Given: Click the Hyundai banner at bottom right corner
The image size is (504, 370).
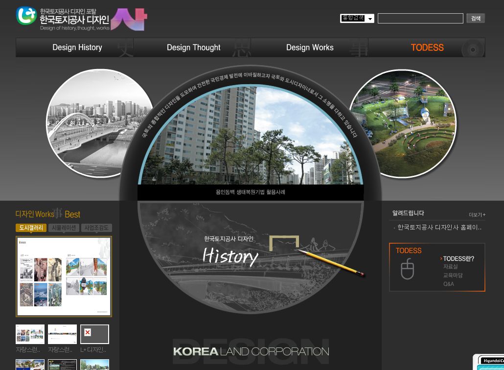Looking at the screenshot, I should [x=488, y=362].
